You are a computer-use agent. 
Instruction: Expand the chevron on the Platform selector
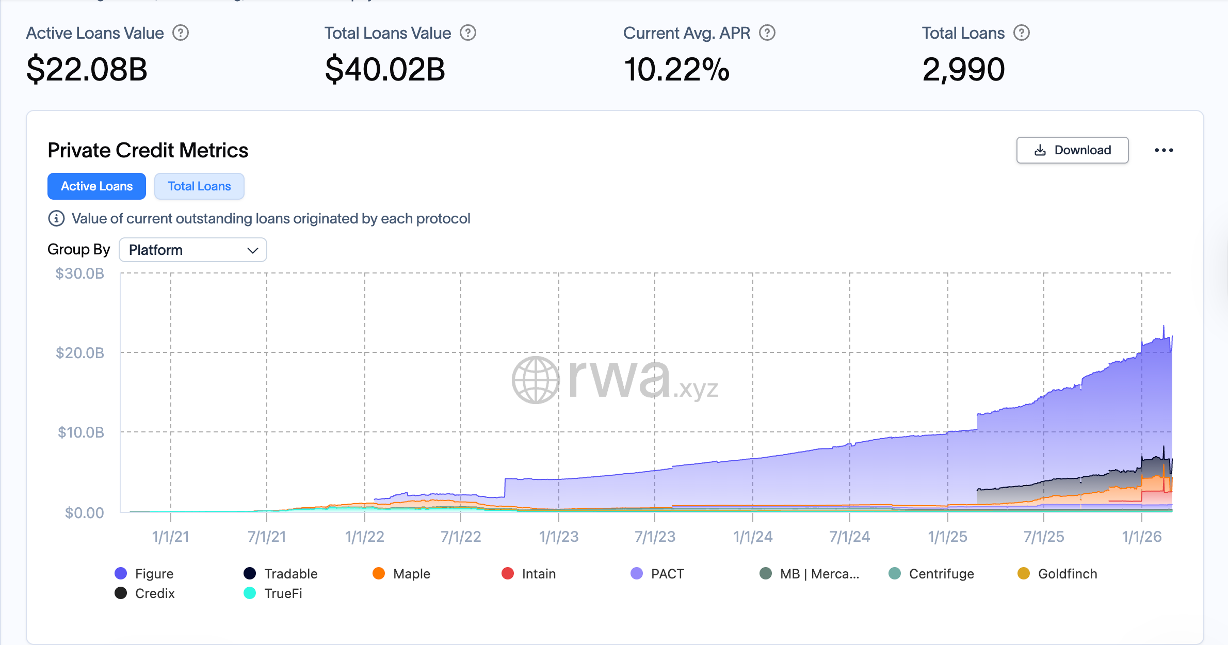click(x=252, y=250)
